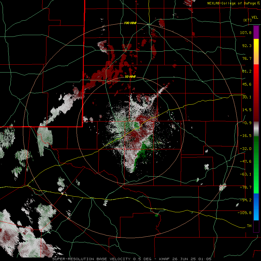The height and width of the screenshot is (261, 261).
Task: Click the -78.7 legend value
Action: (246, 187)
